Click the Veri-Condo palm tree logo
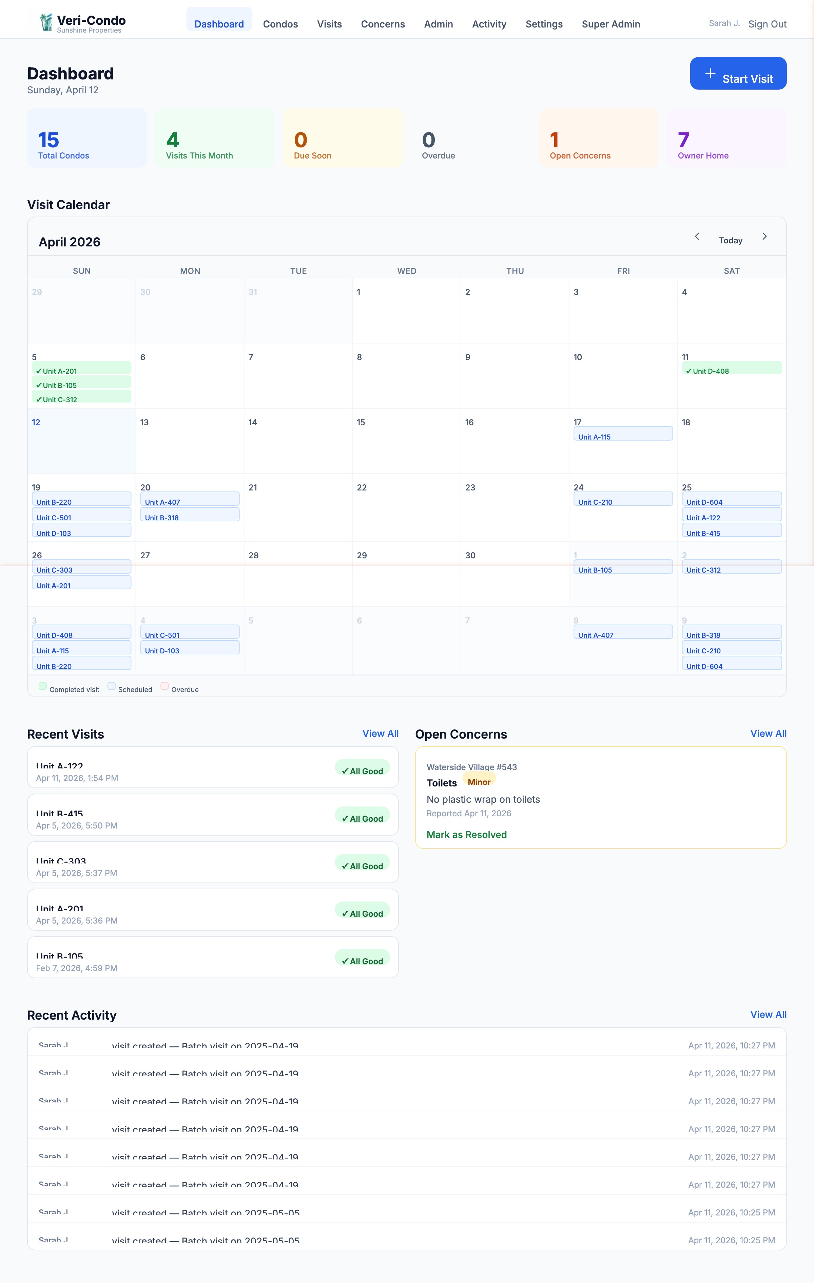 coord(45,22)
